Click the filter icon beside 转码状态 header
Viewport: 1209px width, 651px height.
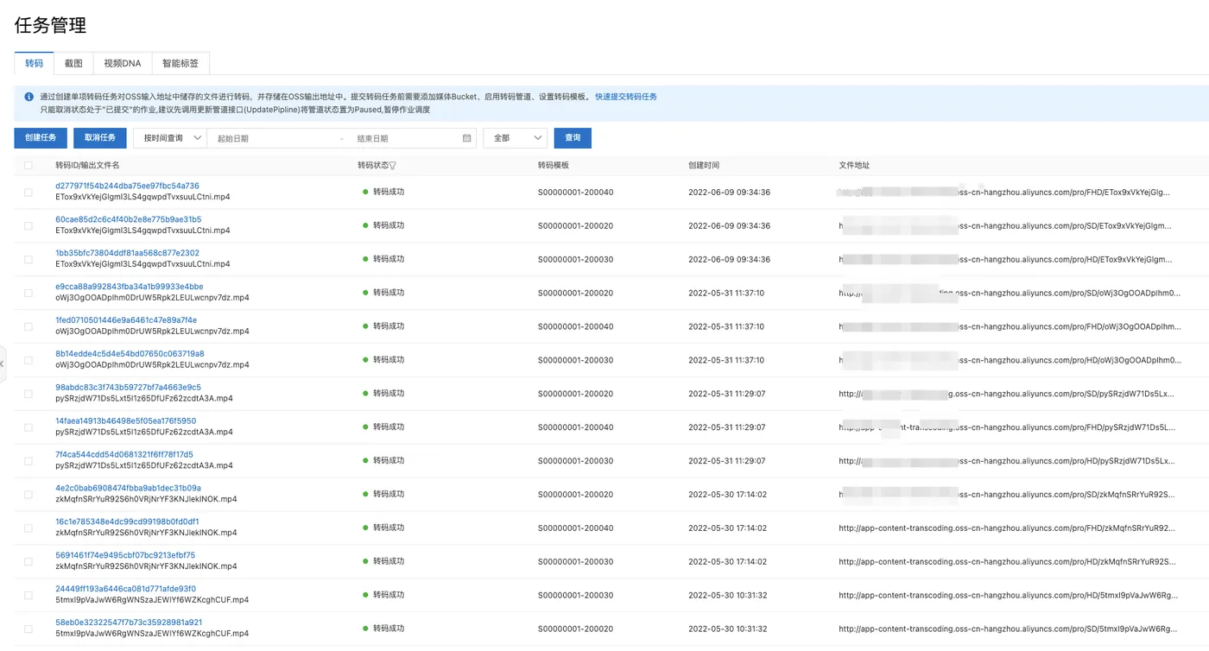pyautogui.click(x=393, y=165)
